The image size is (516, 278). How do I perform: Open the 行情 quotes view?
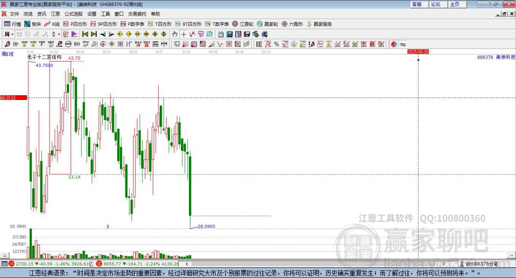point(13,24)
